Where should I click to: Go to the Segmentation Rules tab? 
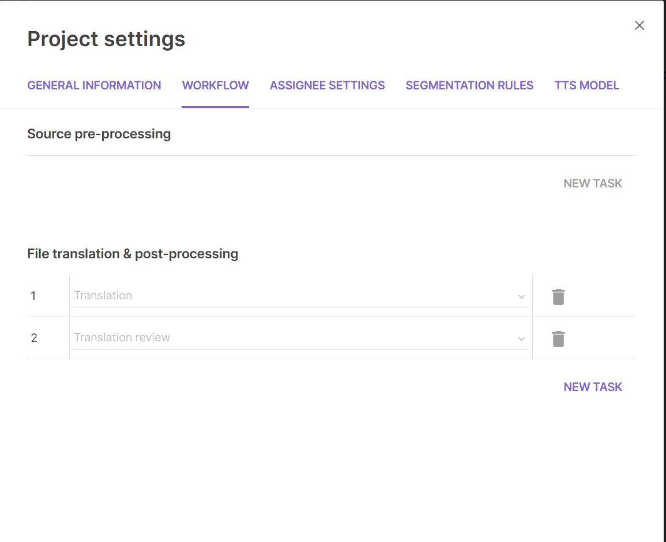[x=469, y=85]
